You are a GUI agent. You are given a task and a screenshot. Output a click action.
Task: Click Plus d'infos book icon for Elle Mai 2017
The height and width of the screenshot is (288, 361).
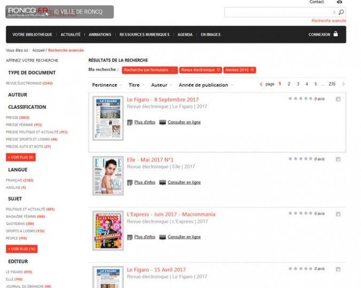coord(130,183)
